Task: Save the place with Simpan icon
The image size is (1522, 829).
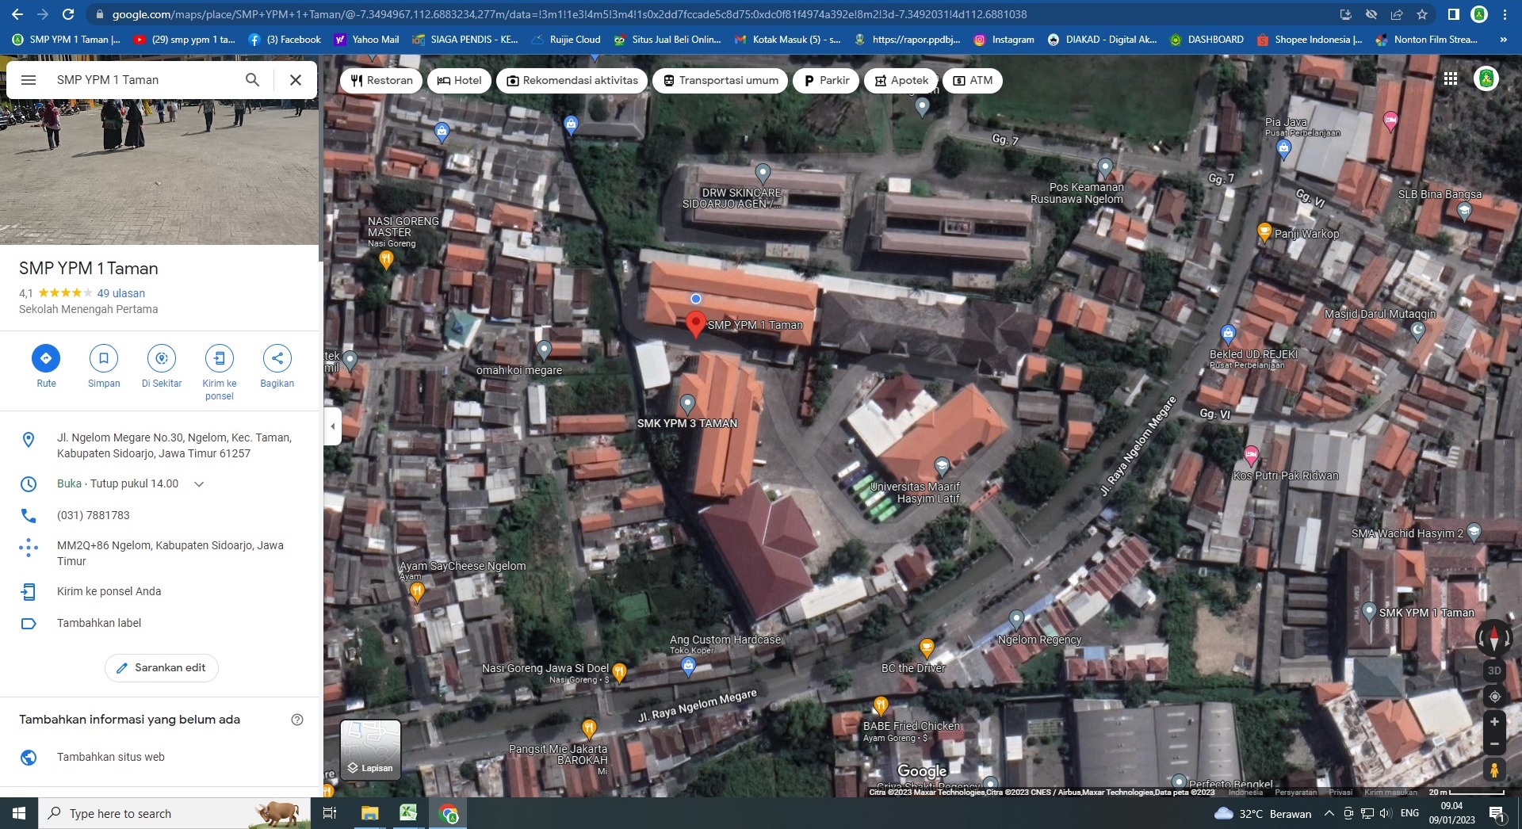Action: click(104, 359)
